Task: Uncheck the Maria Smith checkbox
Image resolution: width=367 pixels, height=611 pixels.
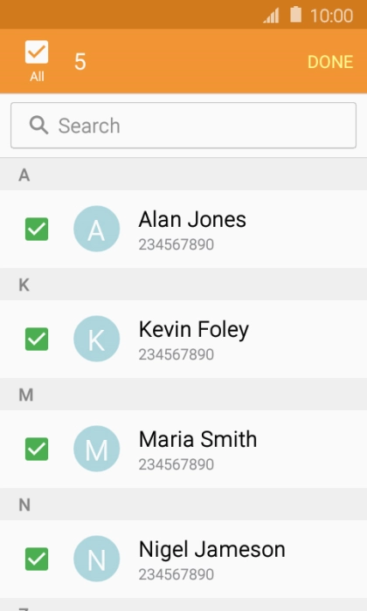Action: click(37, 449)
